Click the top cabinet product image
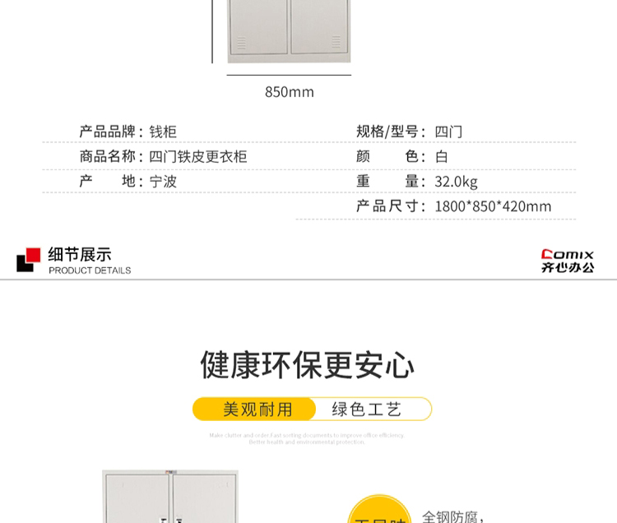This screenshot has height=523, width=617. coord(289,30)
